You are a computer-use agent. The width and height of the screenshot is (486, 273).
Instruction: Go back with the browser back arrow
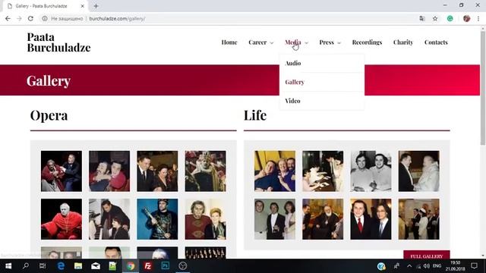click(x=8, y=18)
